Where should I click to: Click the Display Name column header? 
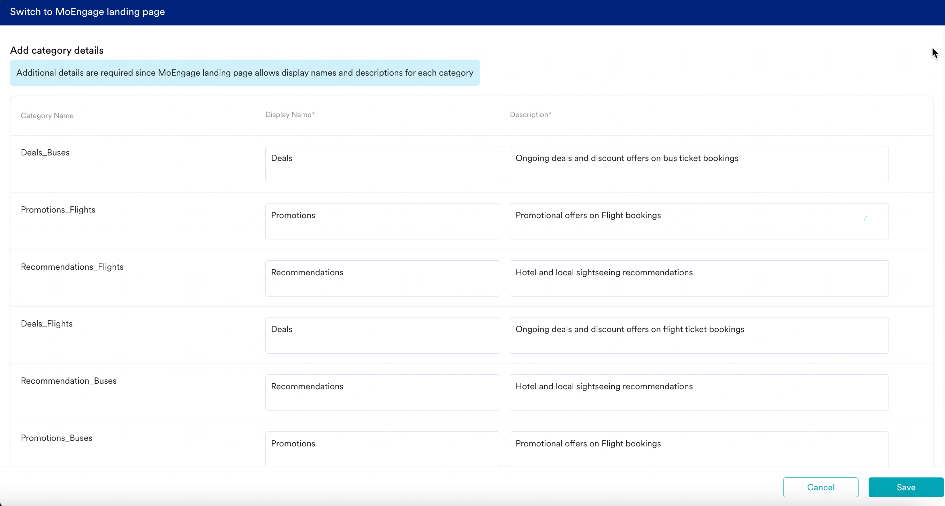[290, 114]
